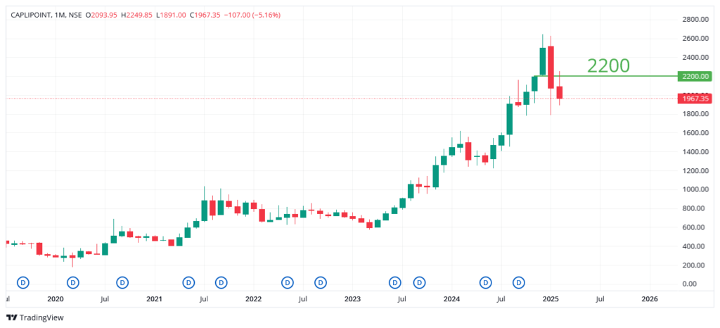Click the 2026 label on time axis

650,299
